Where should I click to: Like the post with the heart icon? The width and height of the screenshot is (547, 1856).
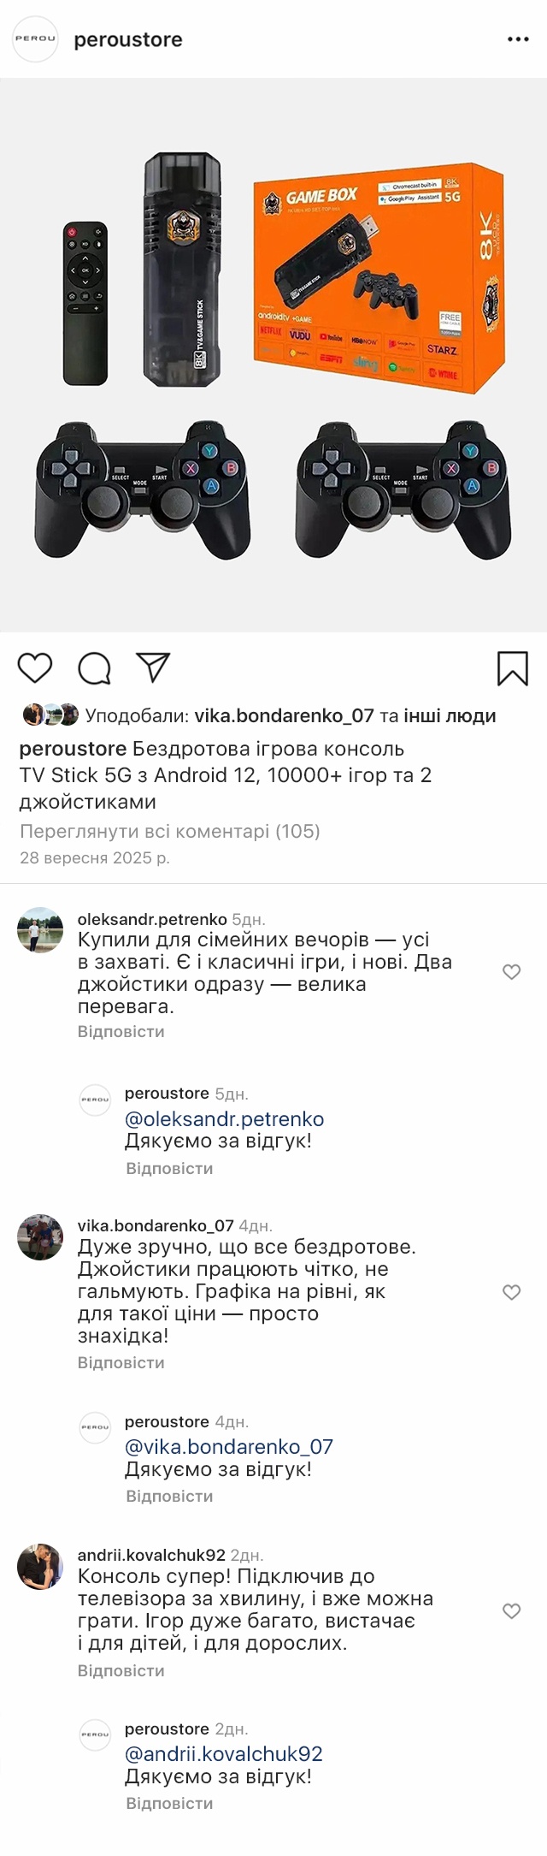(35, 668)
